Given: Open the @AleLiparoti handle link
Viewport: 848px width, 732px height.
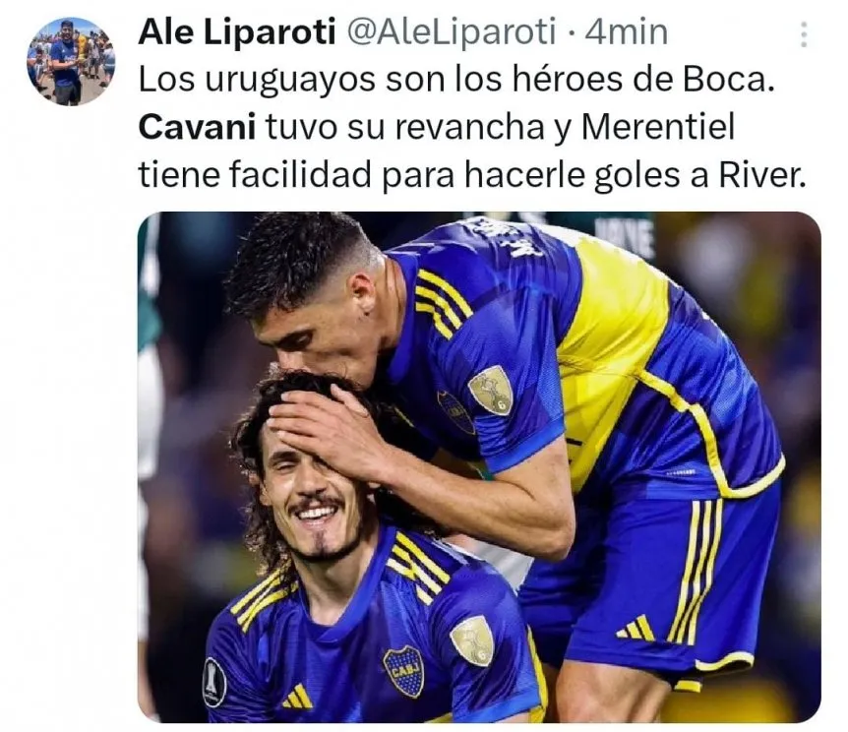Looking at the screenshot, I should [451, 31].
